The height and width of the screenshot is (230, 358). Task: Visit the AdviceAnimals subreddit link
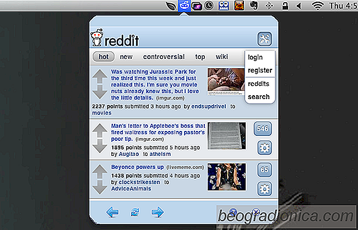coord(131,189)
